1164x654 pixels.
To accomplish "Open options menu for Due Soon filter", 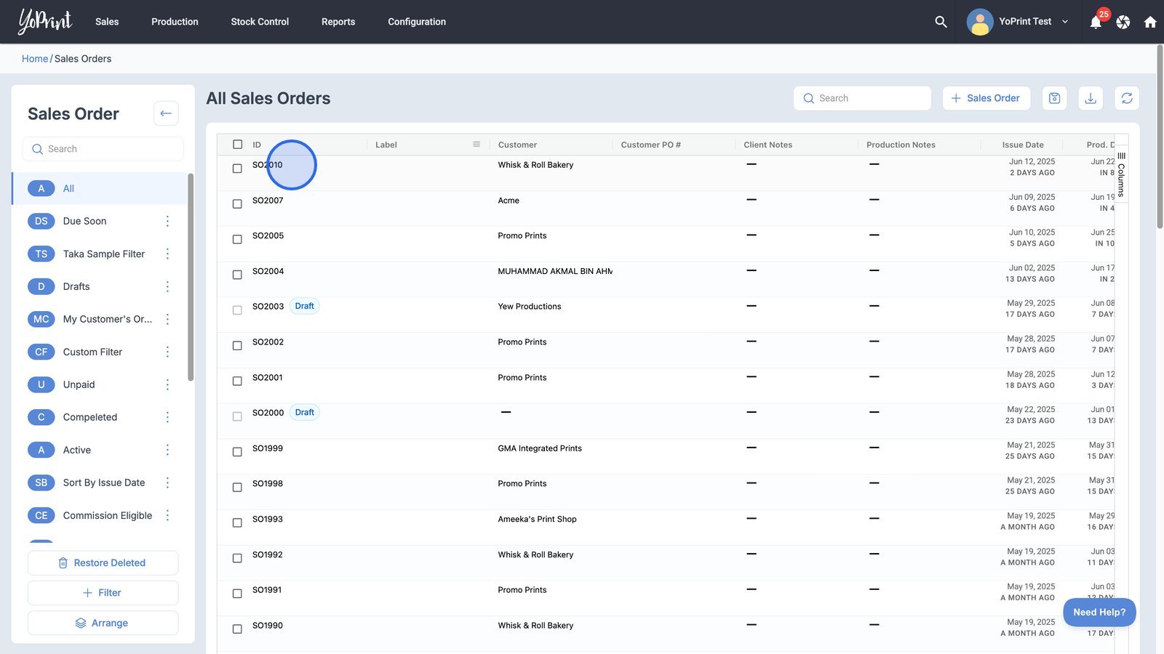I will click(x=167, y=221).
